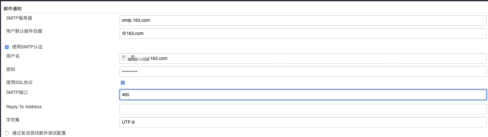Click the 用户名 label text
This screenshot has height=137, width=488.
point(13,56)
